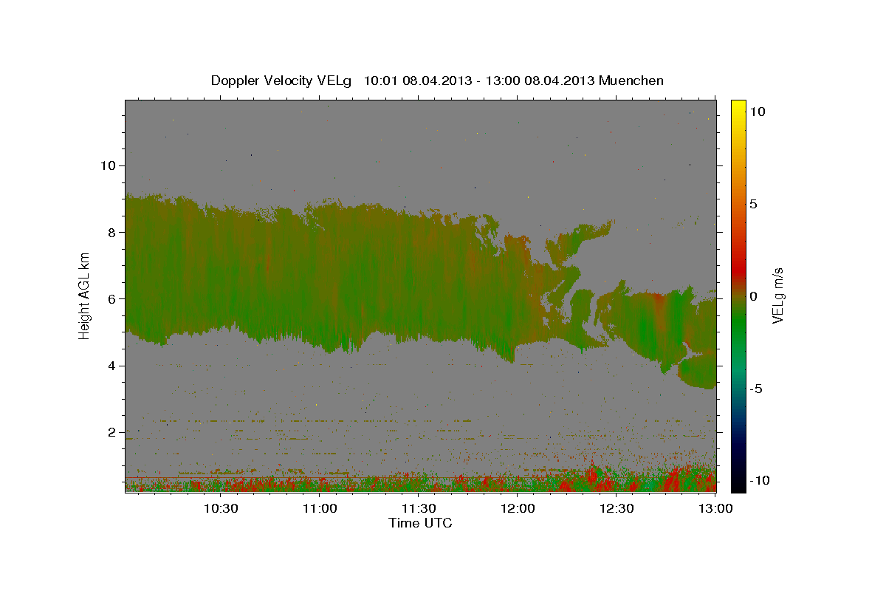Click the 10:30 time tick label

click(221, 509)
